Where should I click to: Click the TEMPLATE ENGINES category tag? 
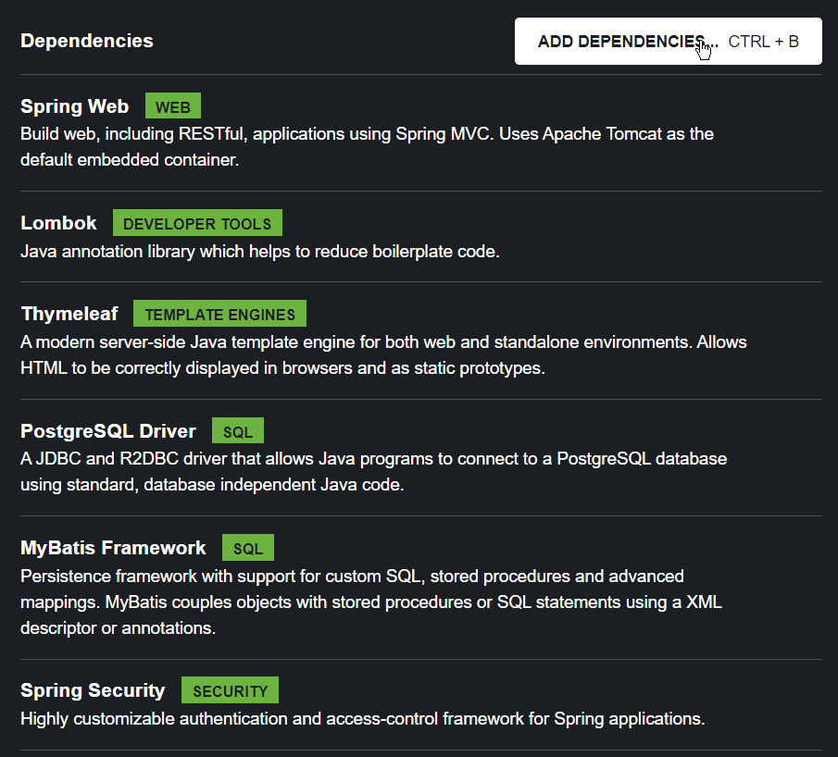click(x=219, y=314)
